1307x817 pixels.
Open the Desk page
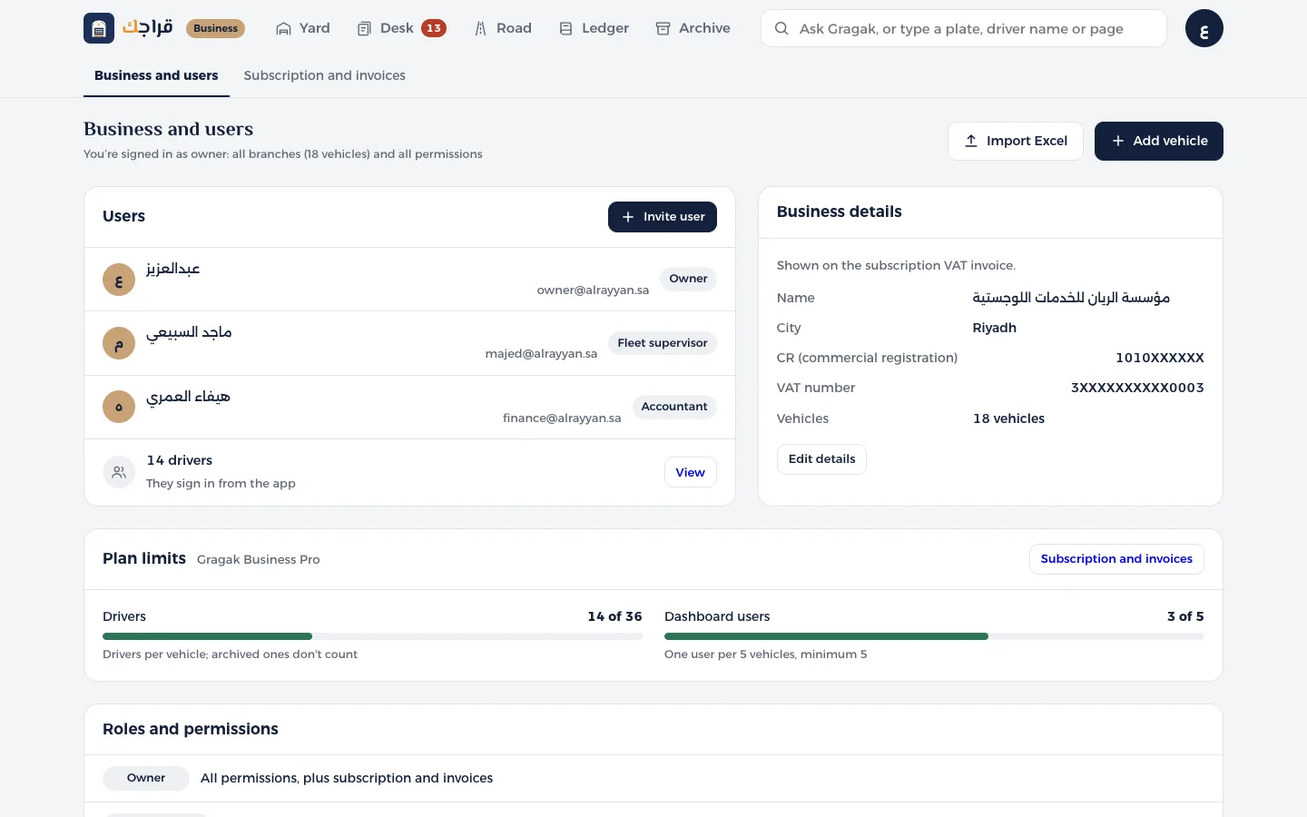pyautogui.click(x=400, y=28)
